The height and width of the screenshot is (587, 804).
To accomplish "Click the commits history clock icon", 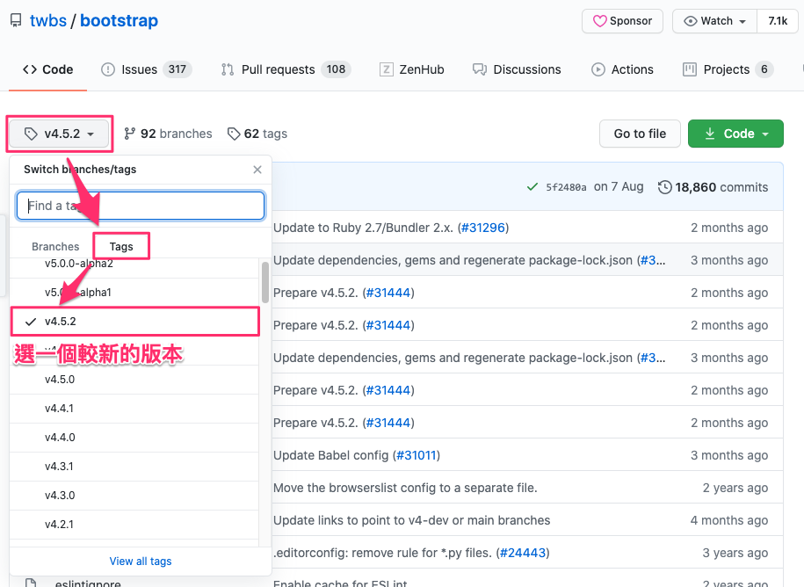I will 664,187.
